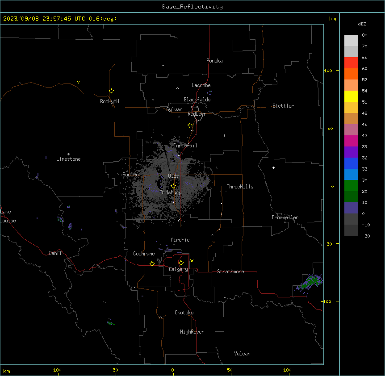Click the Base_Reflectivity title
The height and width of the screenshot is (376, 385).
(x=192, y=7)
